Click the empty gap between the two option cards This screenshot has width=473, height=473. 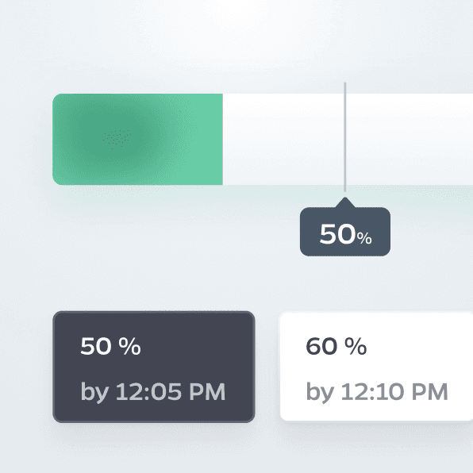coord(267,367)
